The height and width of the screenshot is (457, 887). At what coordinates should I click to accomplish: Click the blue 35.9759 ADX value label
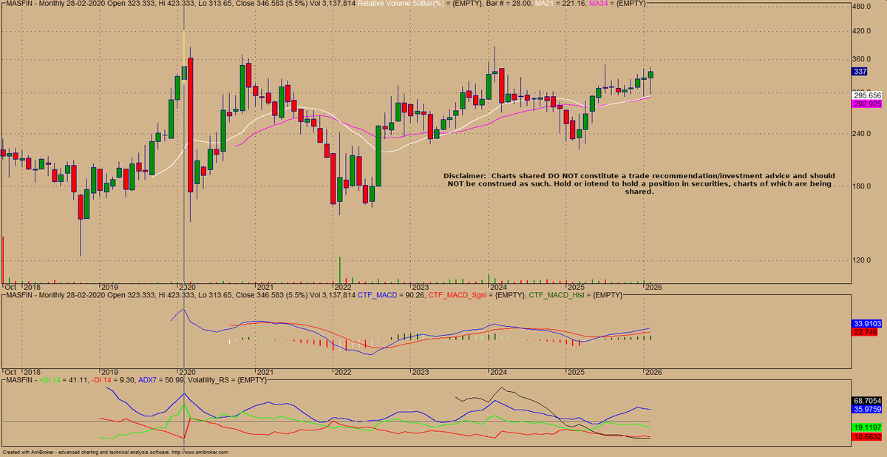click(867, 409)
